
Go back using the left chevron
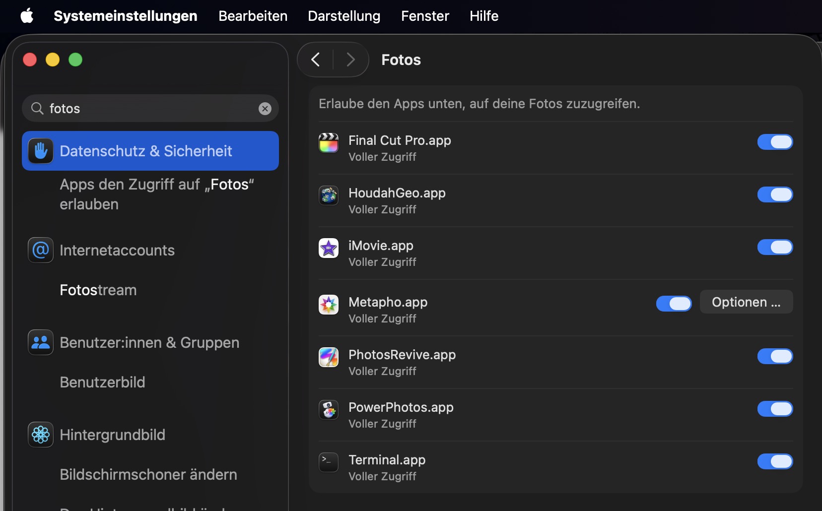pyautogui.click(x=316, y=60)
